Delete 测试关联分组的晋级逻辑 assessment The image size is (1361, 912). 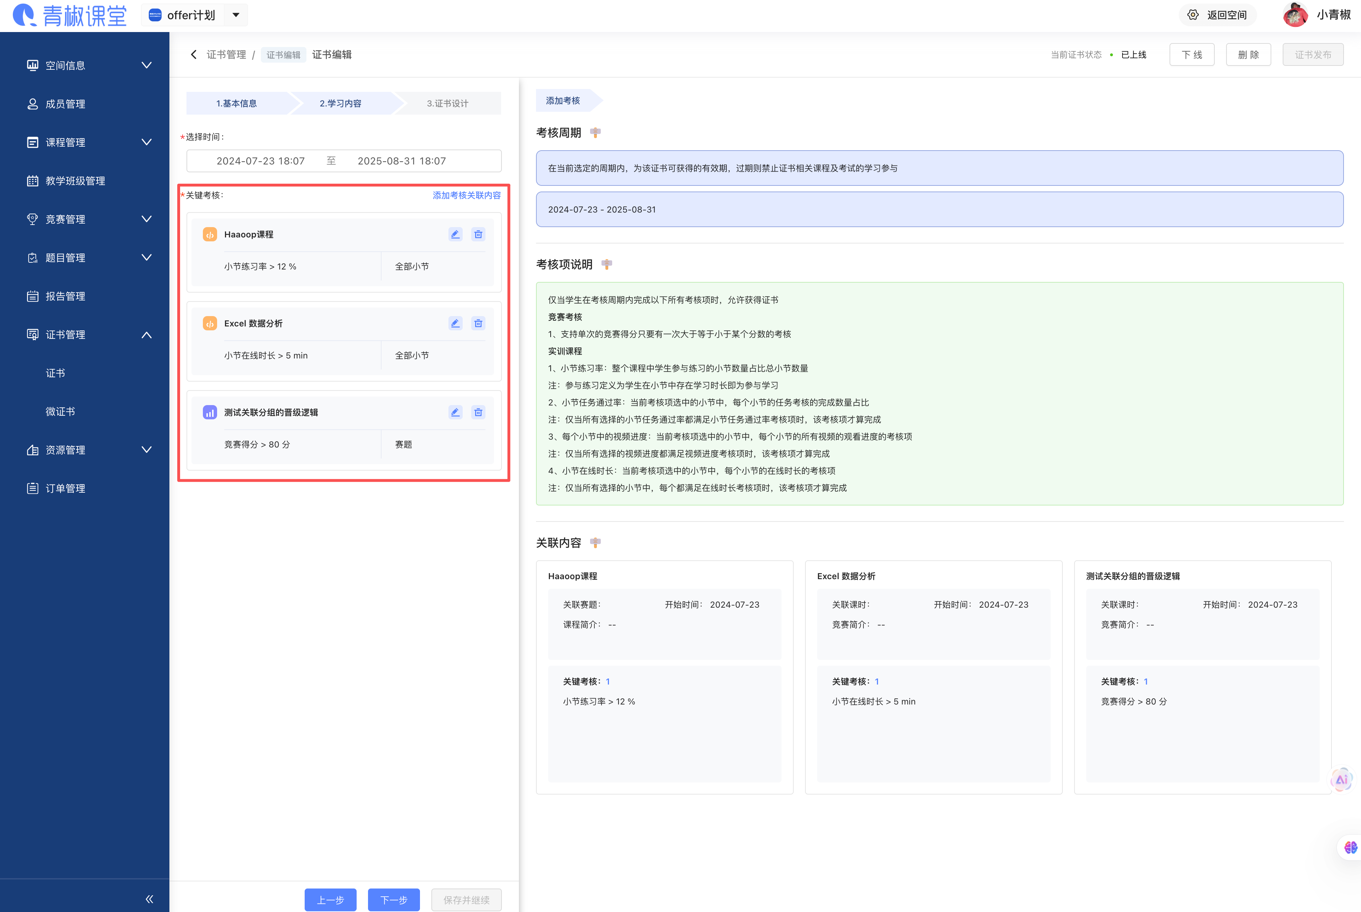478,412
